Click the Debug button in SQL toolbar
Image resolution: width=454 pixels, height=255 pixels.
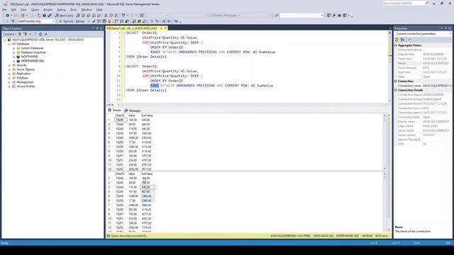(80, 21)
